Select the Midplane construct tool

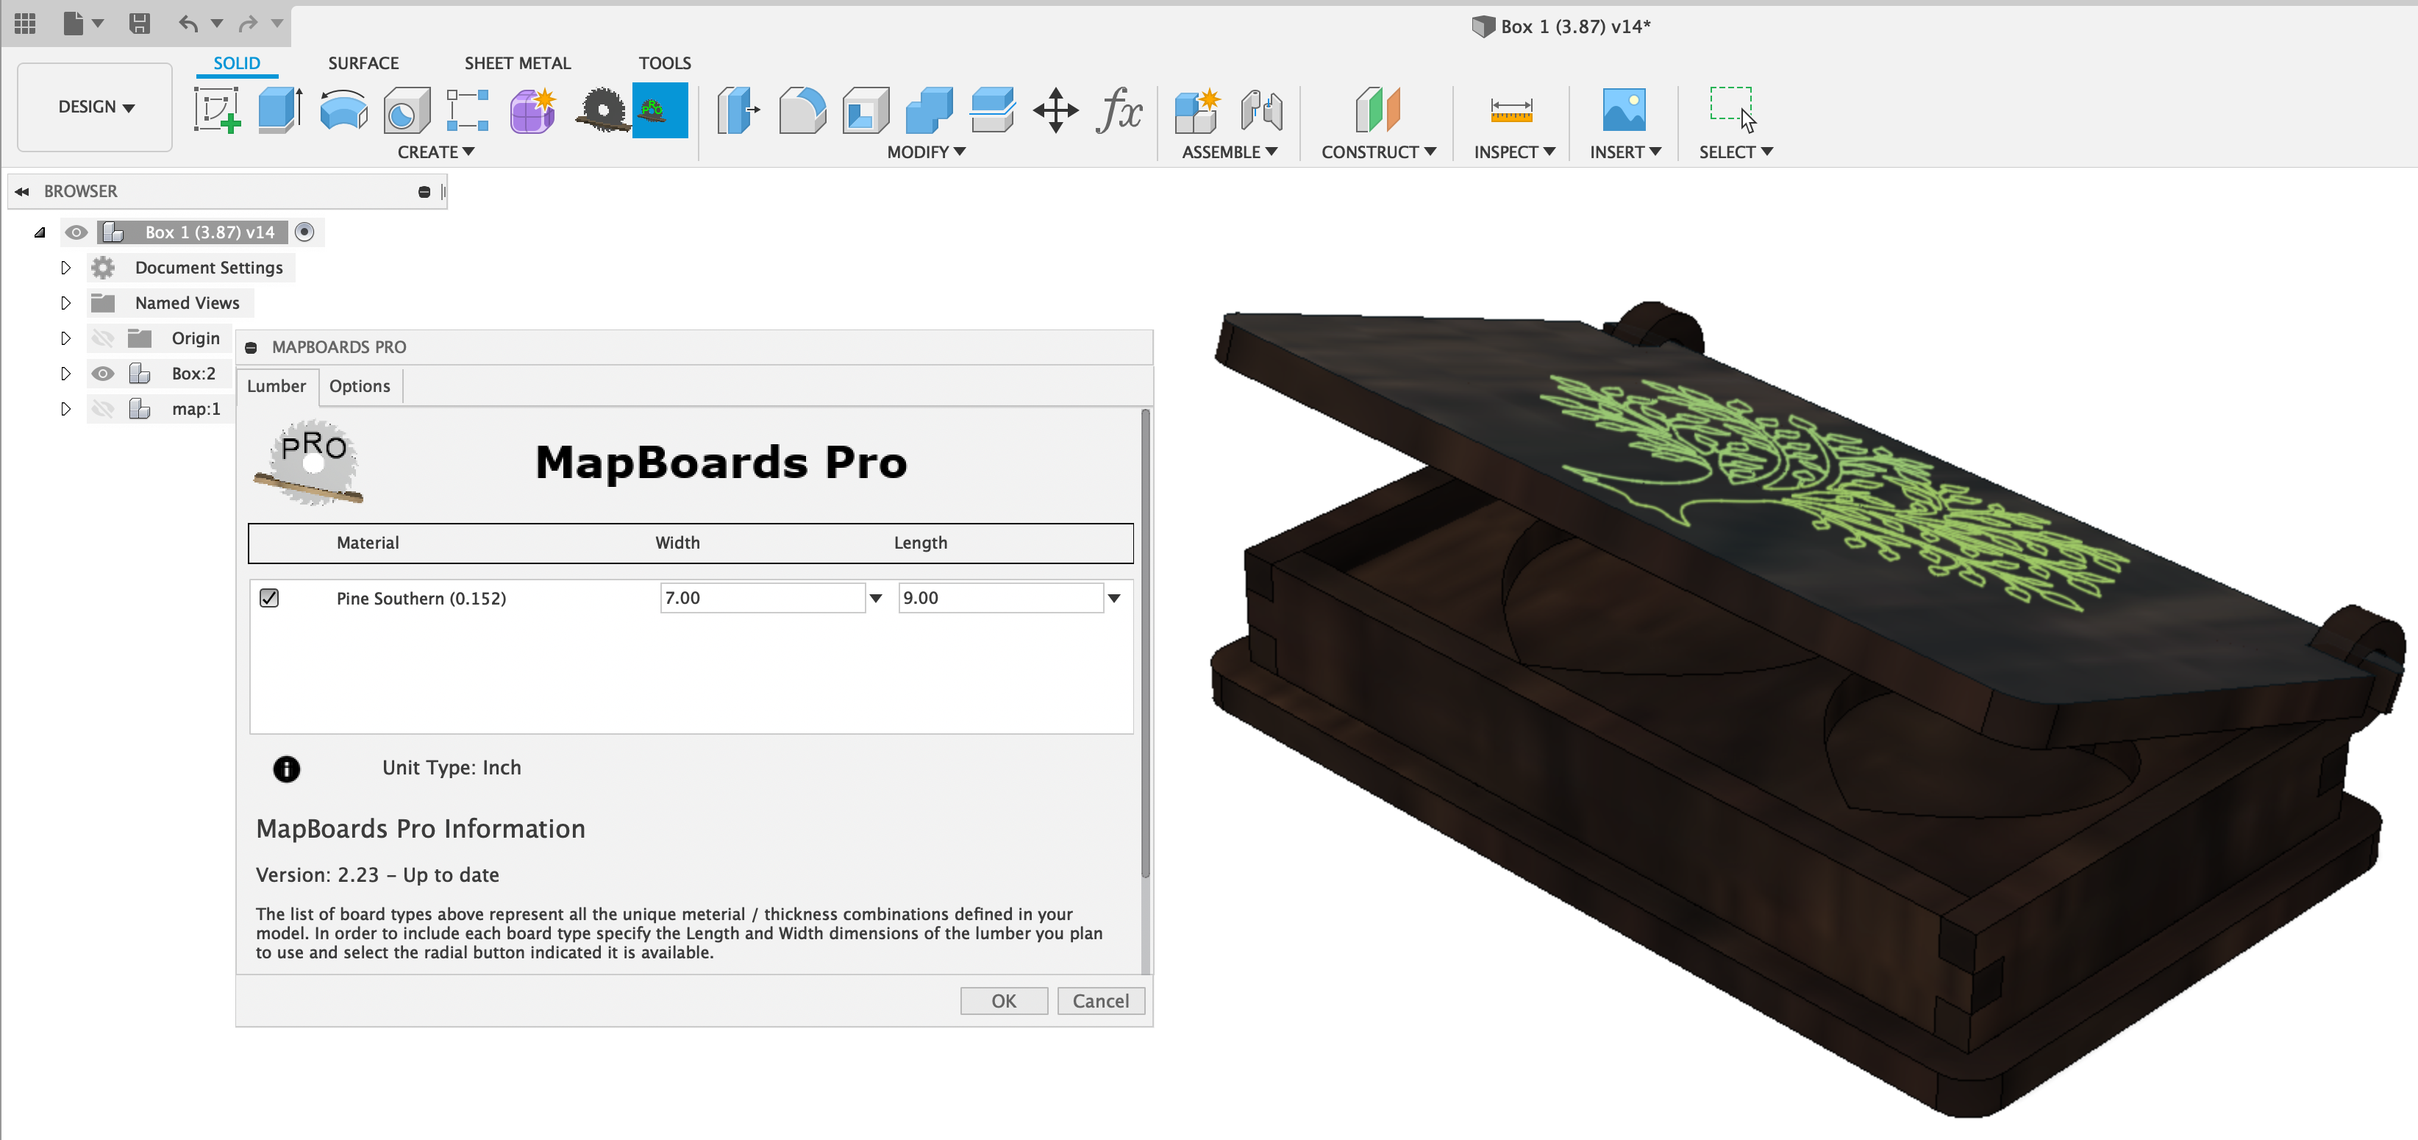[1377, 110]
